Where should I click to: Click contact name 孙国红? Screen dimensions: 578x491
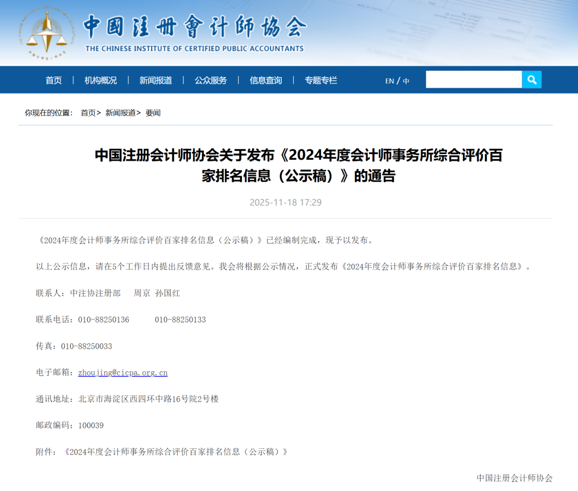coord(168,293)
